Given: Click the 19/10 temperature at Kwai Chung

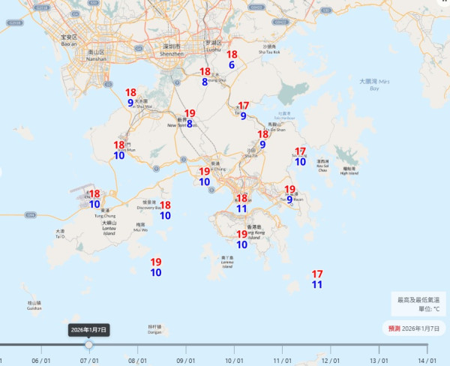Looking at the screenshot, I should [205, 176].
